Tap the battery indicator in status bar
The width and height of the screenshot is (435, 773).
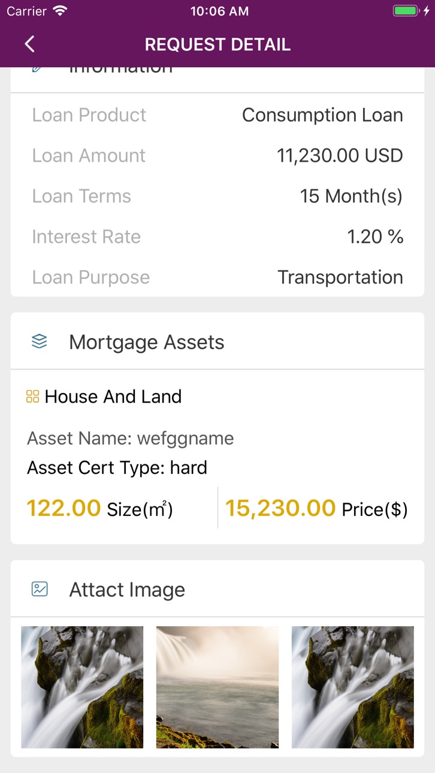click(x=406, y=11)
